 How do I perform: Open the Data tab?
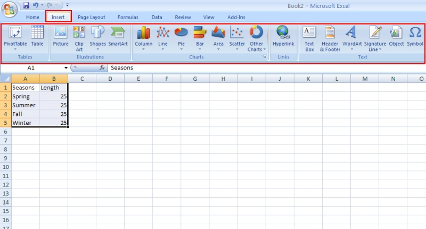[x=157, y=17]
